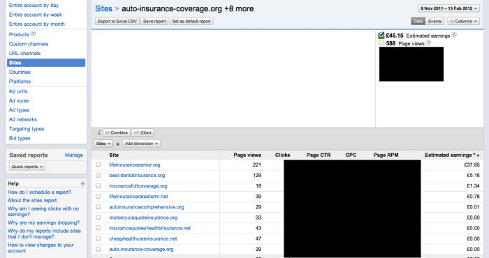This screenshot has width=489, height=258.
Task: Switch to the Data view tab
Action: [x=418, y=21]
